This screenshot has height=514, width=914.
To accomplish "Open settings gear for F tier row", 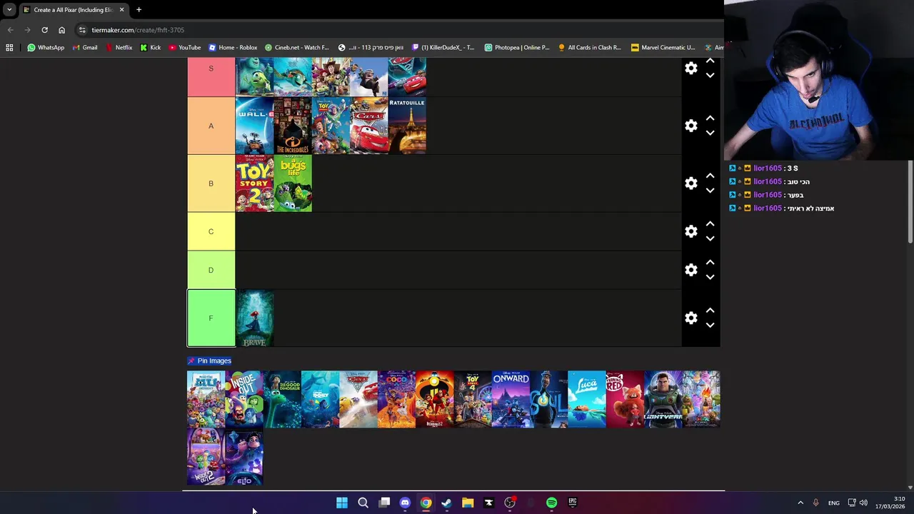I will click(690, 318).
